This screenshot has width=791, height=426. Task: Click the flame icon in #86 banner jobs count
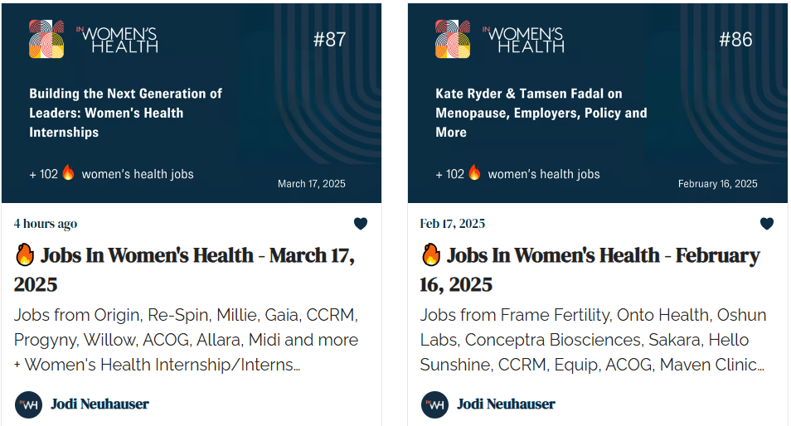(x=474, y=172)
